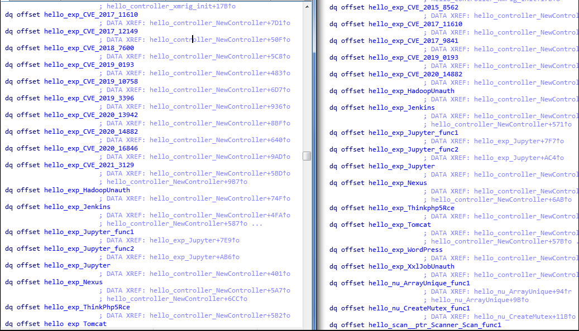Select hello_exp_CVE_2017_11610 in the left pane
Image resolution: width=579 pixels, height=331 pixels.
point(91,14)
